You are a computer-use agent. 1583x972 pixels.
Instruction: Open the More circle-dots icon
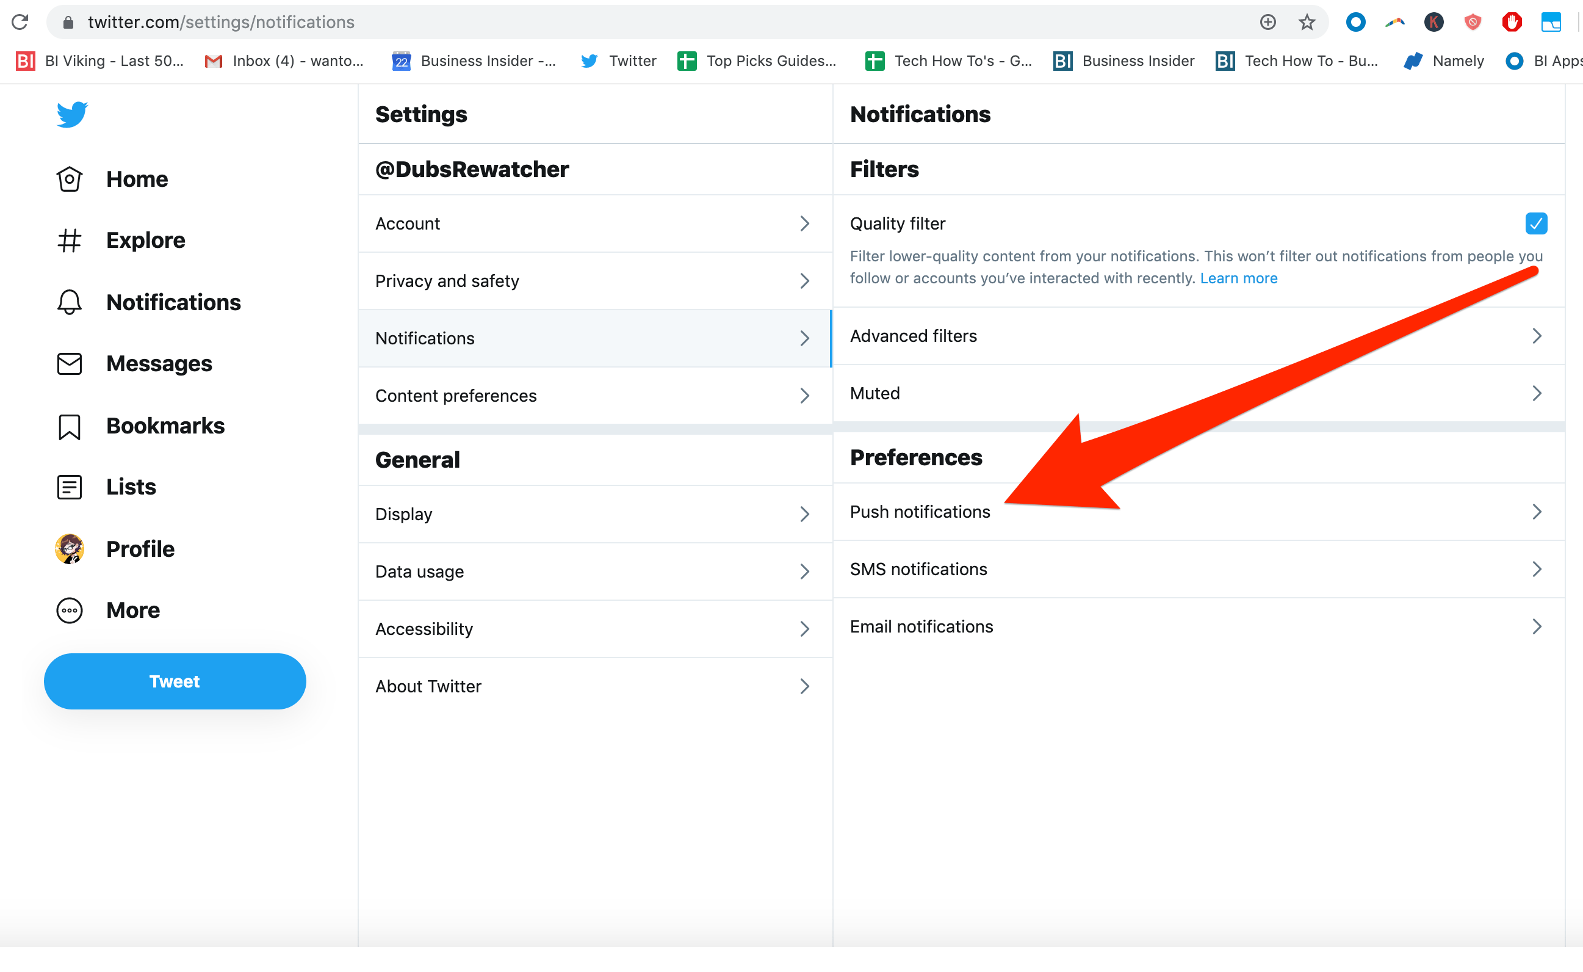click(x=70, y=611)
